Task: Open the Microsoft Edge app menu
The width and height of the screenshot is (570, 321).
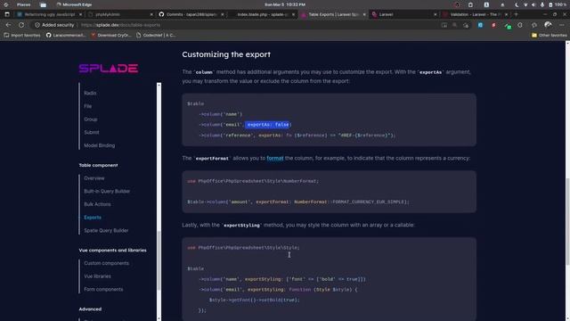Action: pos(74,4)
